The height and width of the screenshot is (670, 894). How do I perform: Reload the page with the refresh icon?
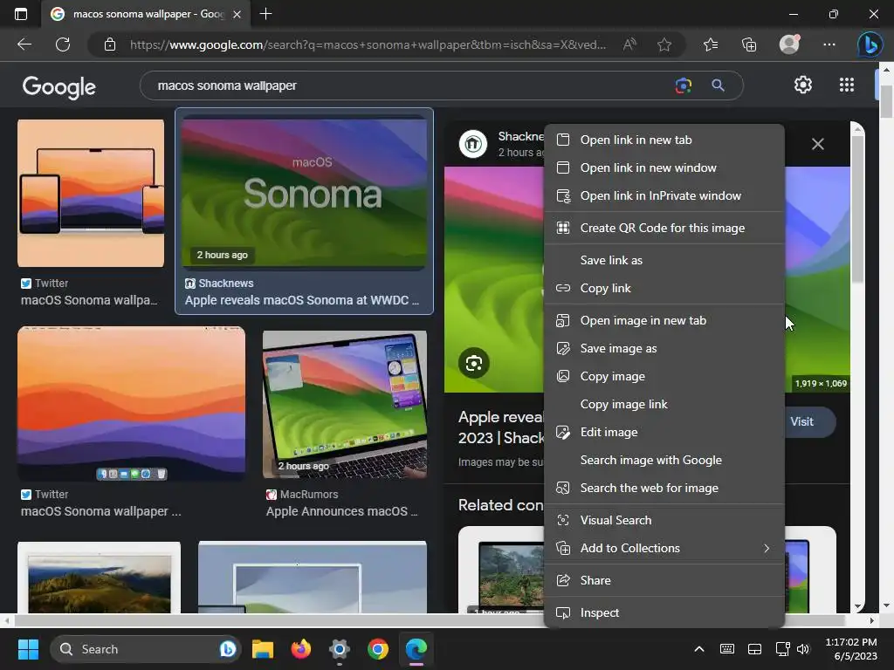pyautogui.click(x=63, y=44)
